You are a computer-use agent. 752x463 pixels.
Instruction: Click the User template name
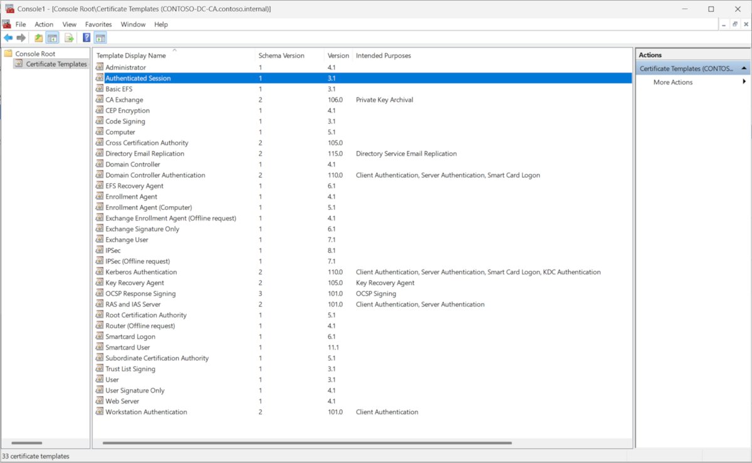pos(112,380)
